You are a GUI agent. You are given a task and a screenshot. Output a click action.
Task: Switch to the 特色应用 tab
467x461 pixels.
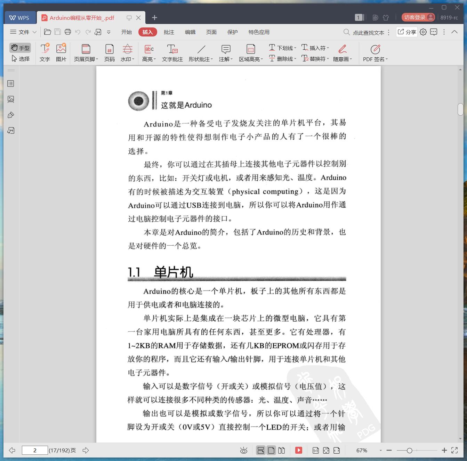(259, 32)
